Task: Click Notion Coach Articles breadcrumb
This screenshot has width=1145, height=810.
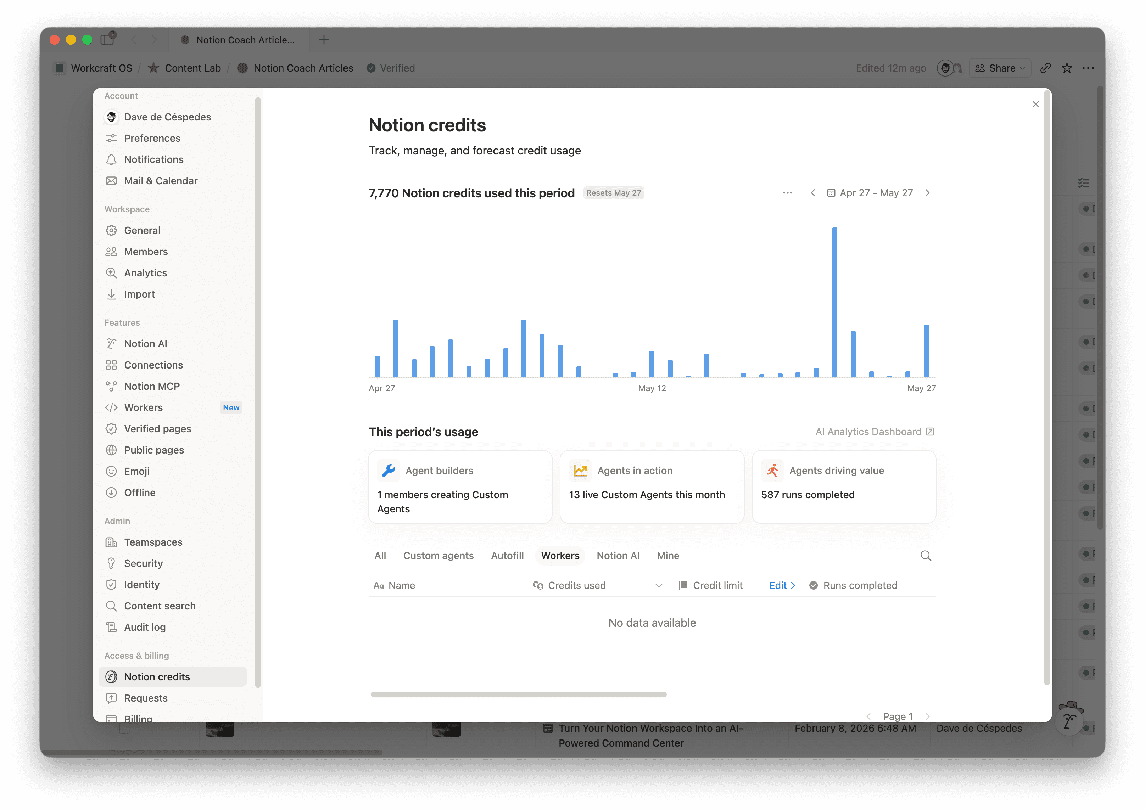Action: pos(295,68)
